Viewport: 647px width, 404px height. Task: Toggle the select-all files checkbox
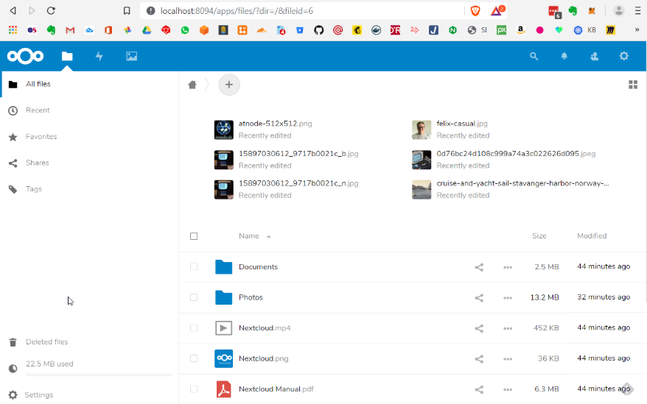pyautogui.click(x=194, y=236)
